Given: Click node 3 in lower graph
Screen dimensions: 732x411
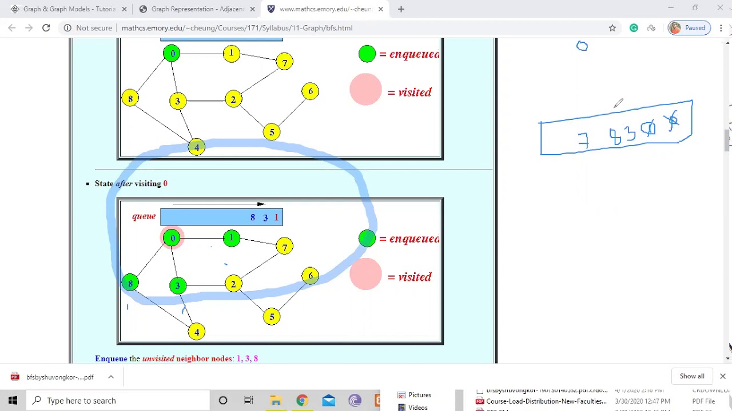Looking at the screenshot, I should tap(178, 285).
